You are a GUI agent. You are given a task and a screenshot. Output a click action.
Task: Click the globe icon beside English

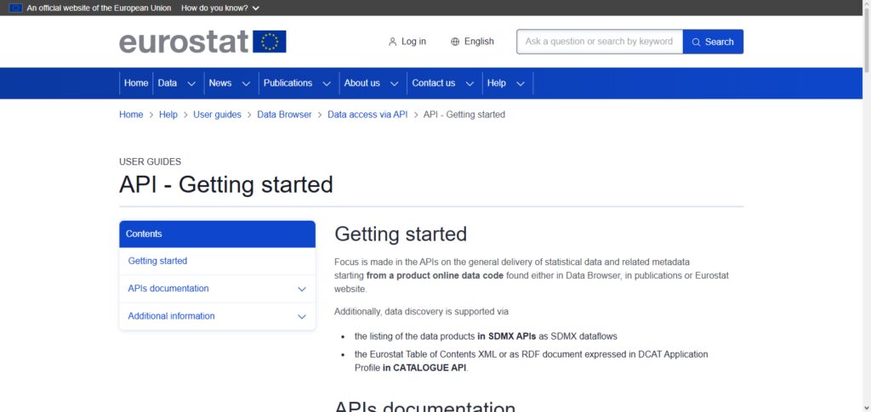pos(455,42)
